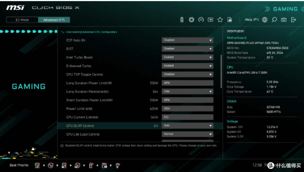Click the Core Voltage 1.186 V value
Image resolution: width=304 pixels, height=172 pixels.
271,87
